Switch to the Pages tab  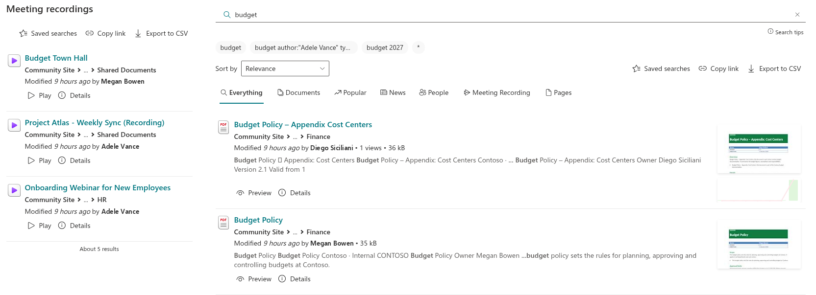click(559, 92)
